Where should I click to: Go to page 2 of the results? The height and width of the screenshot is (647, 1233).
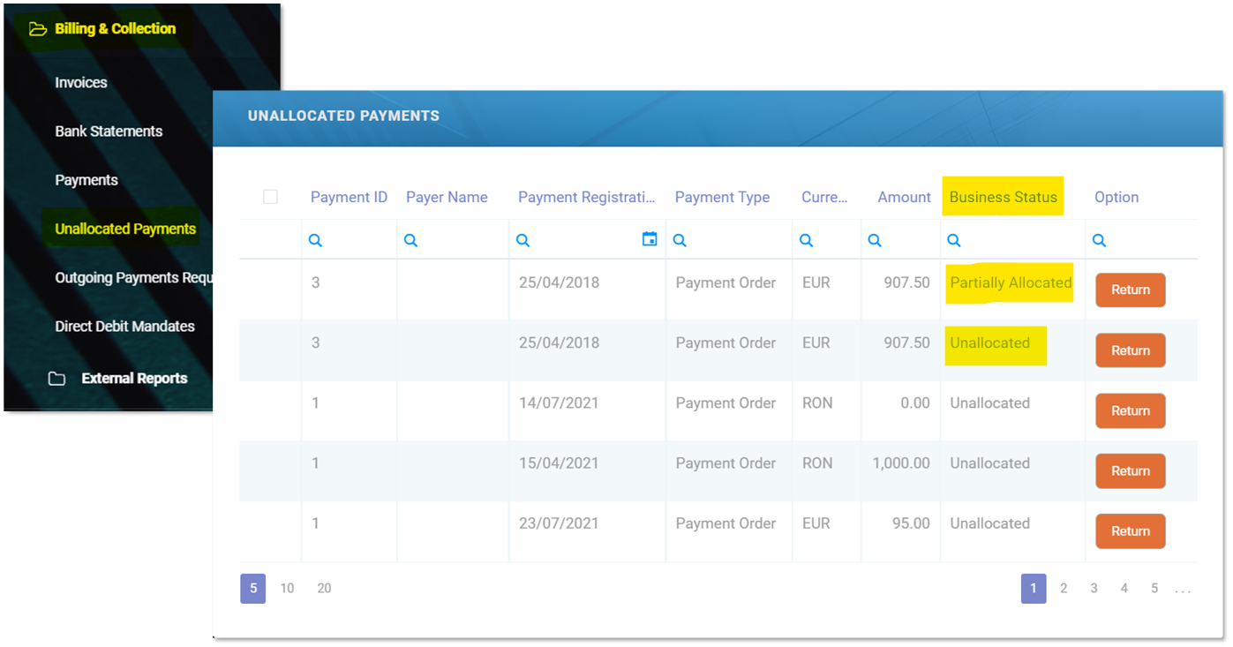[1064, 589]
